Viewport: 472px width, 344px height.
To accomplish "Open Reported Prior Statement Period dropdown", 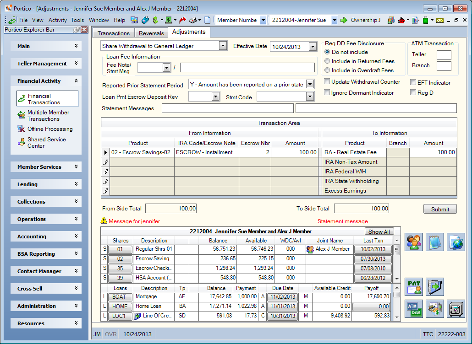I will click(310, 85).
